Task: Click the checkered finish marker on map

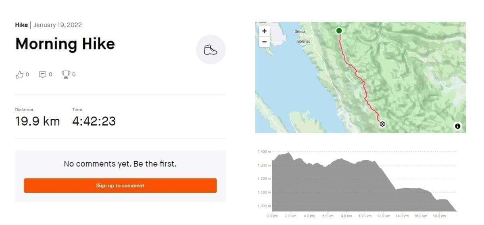Action: (x=382, y=124)
